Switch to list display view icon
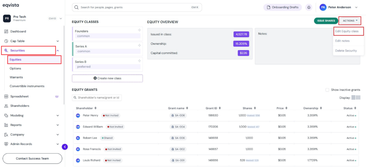The height and width of the screenshot is (167, 366). coord(353,97)
